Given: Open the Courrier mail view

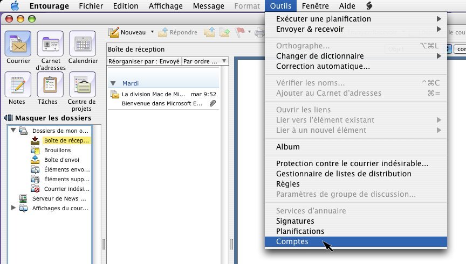Looking at the screenshot, I should (18, 44).
